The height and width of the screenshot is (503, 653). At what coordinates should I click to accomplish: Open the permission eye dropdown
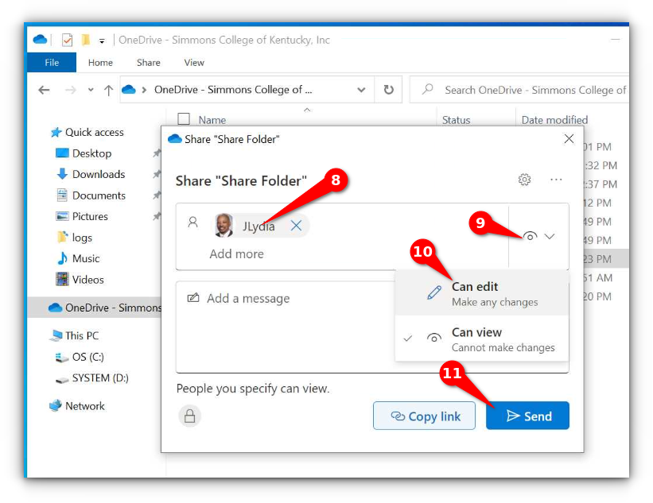[539, 236]
